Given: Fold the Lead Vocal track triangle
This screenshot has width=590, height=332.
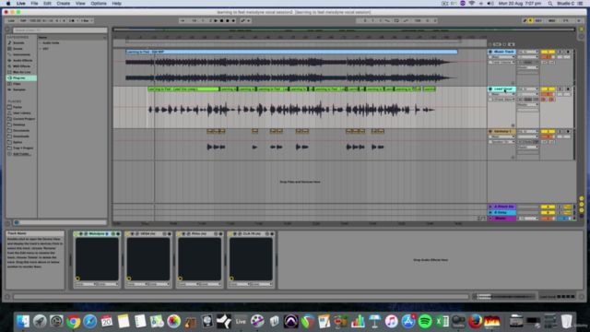Looking at the screenshot, I should [x=490, y=89].
